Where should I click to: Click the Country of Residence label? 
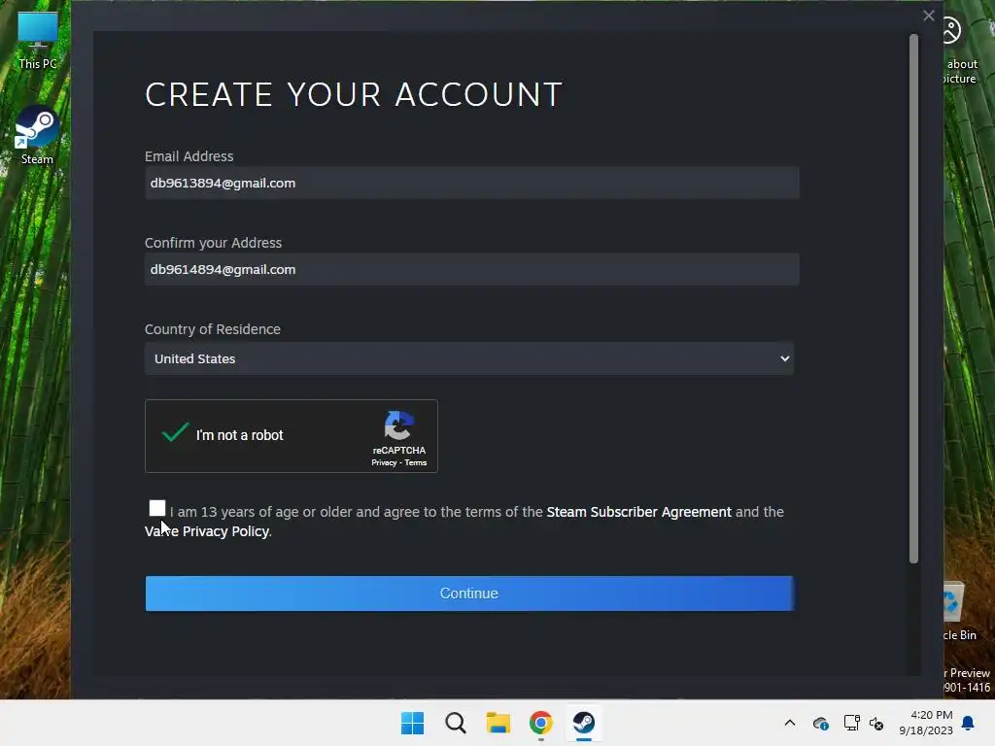[213, 329]
